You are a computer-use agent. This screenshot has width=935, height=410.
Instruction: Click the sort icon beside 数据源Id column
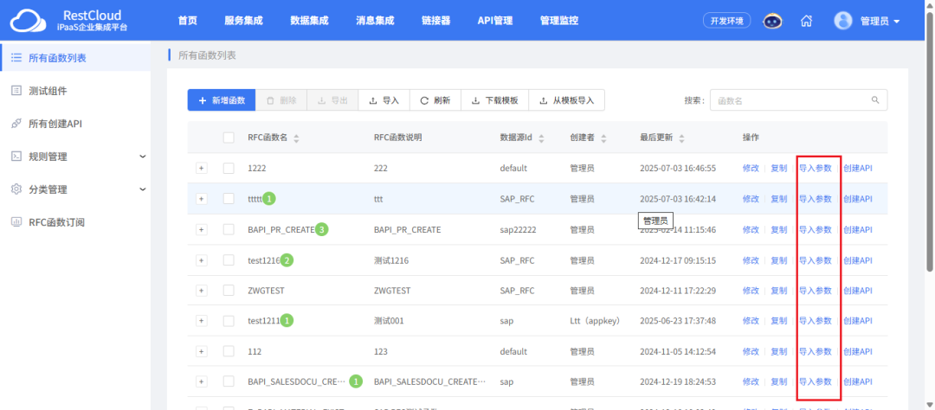pyautogui.click(x=540, y=138)
